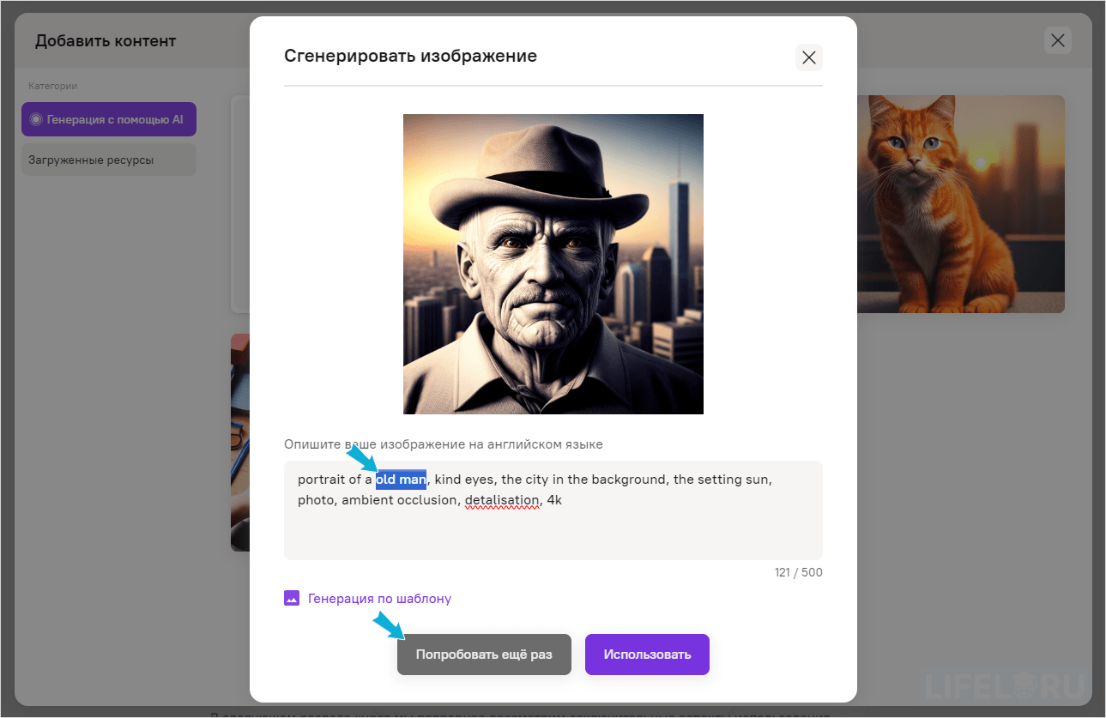1106x718 pixels.
Task: Close the Добавить контент window
Action: 1057,40
